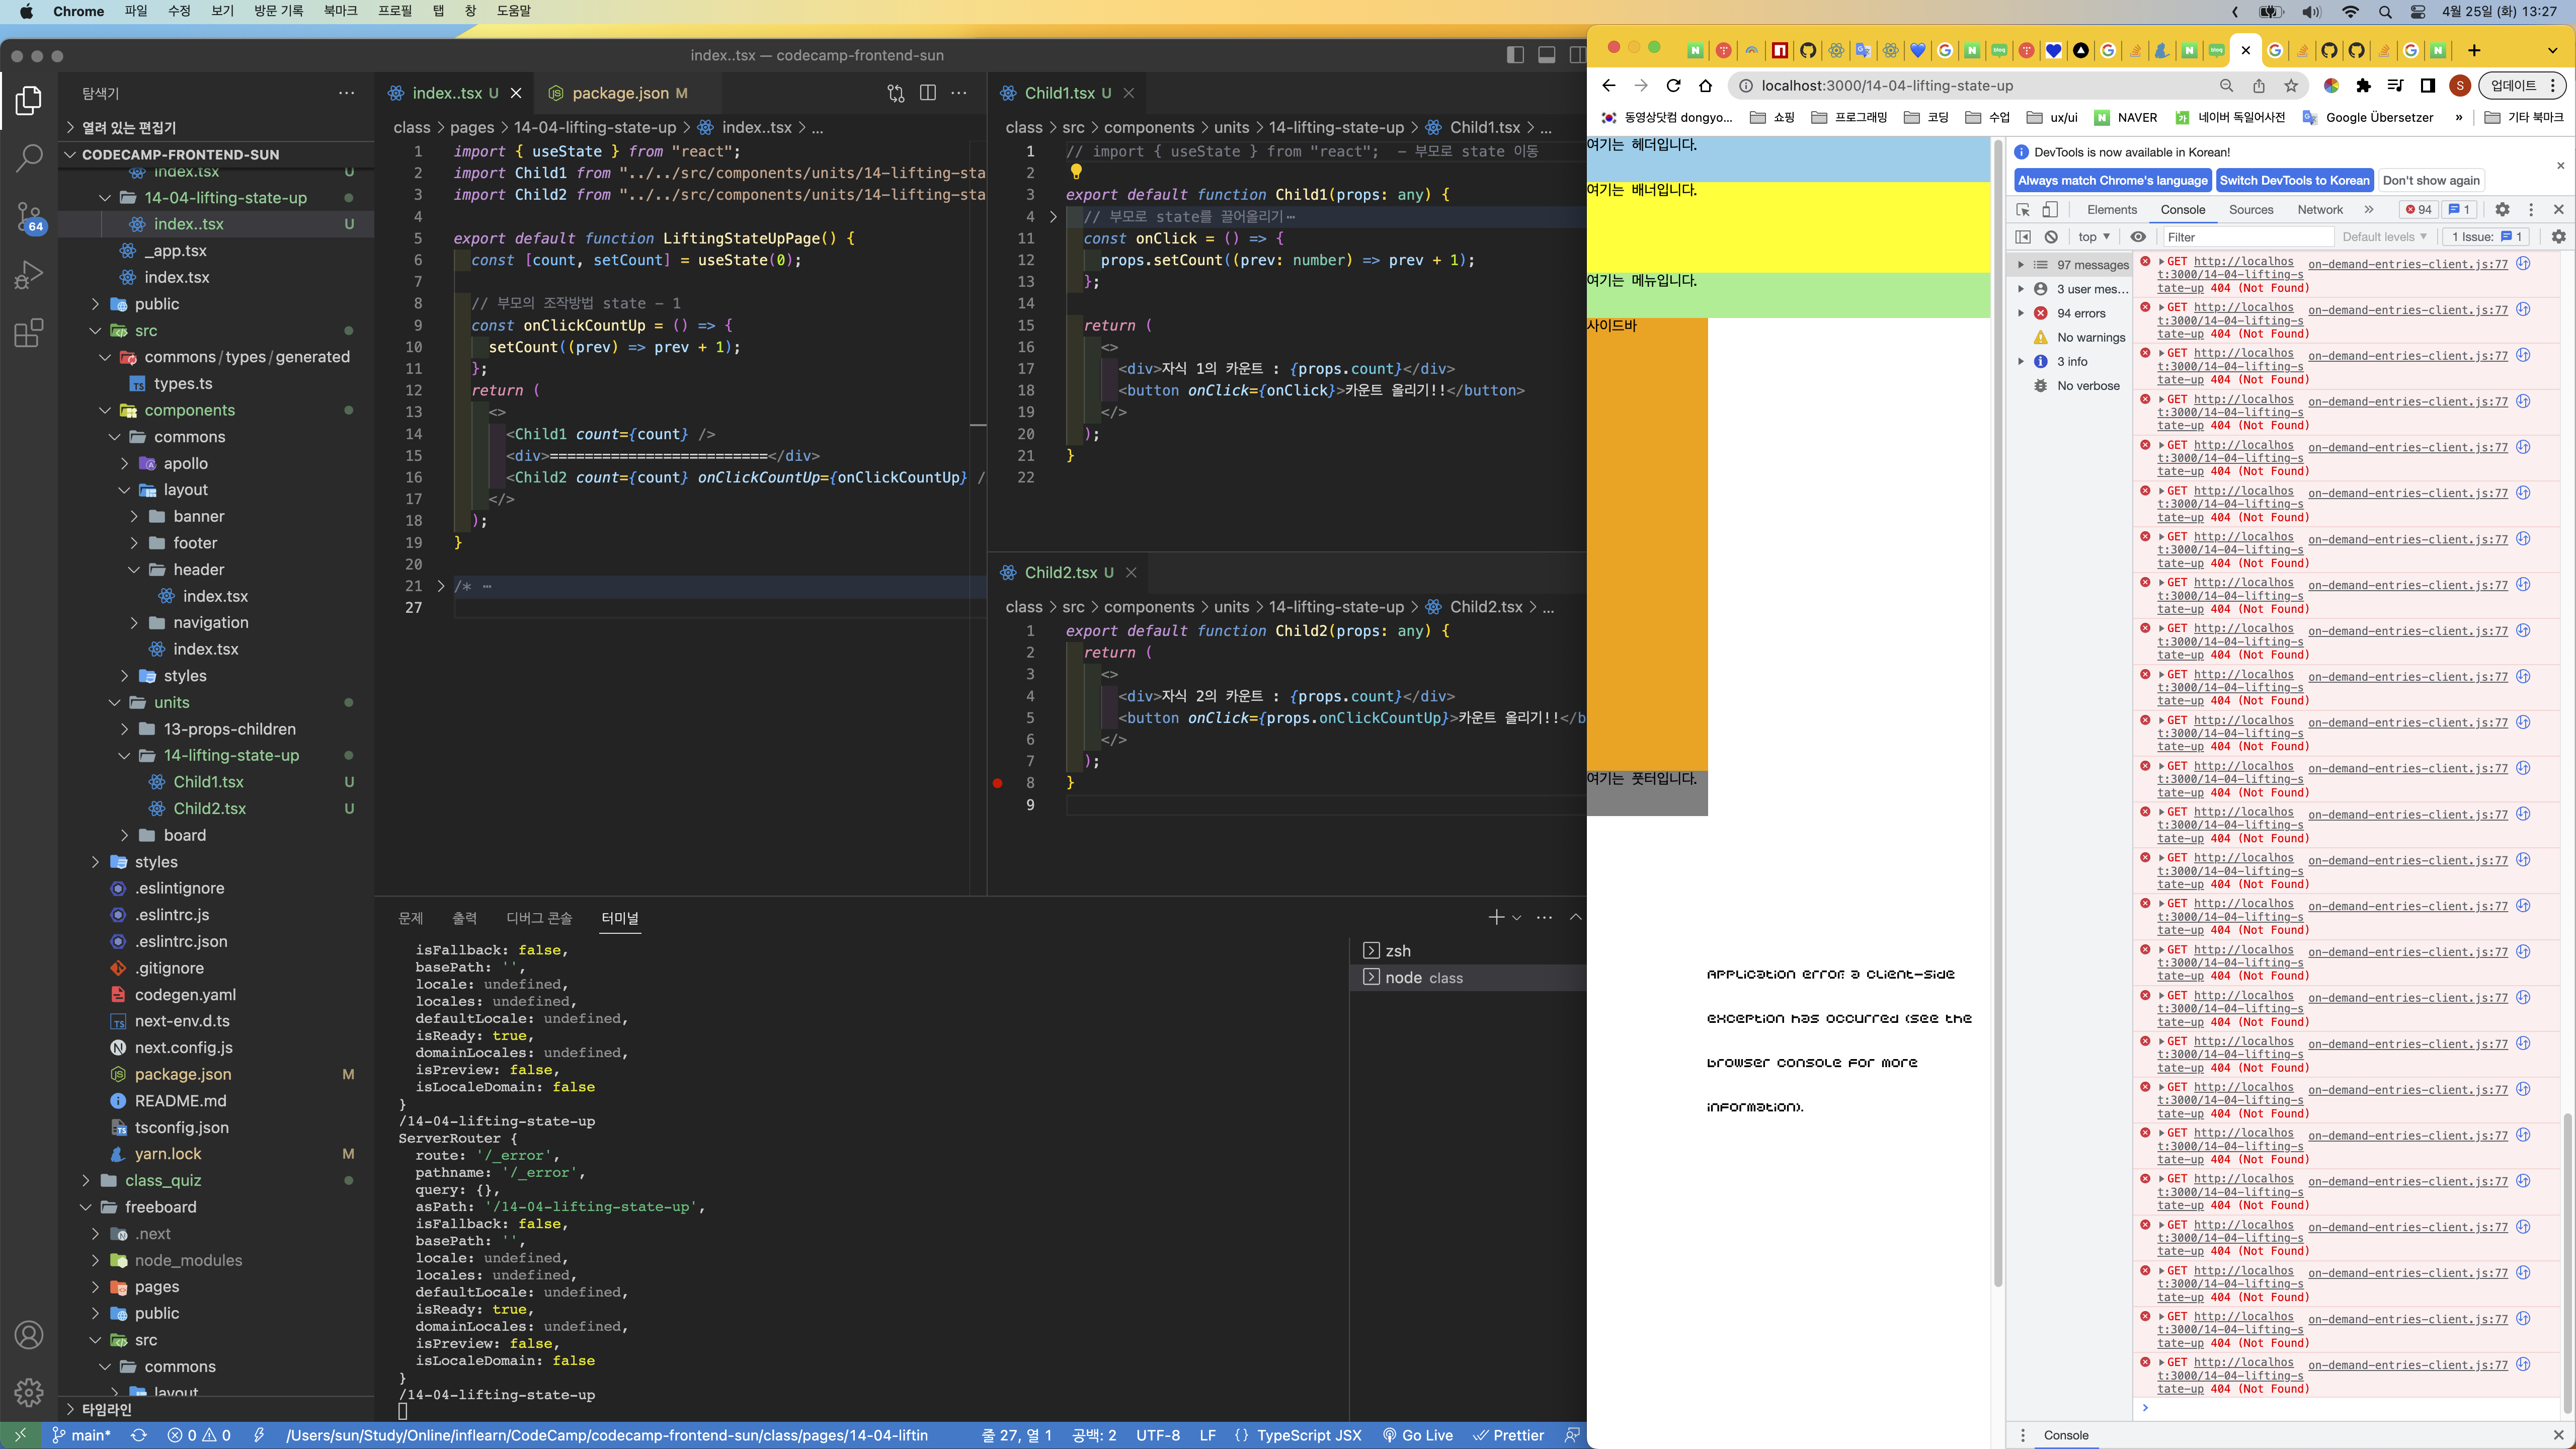Open Source Control view with 64 badge
2576x1449 pixels.
(29, 216)
